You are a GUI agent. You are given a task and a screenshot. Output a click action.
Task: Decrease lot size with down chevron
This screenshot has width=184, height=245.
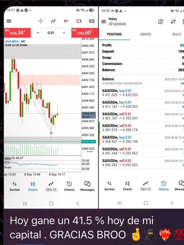click(38, 33)
